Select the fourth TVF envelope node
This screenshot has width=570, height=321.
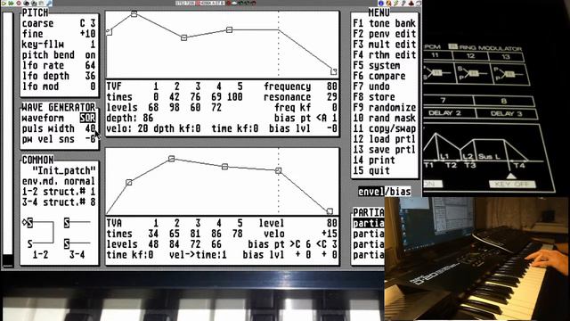[x=230, y=29]
